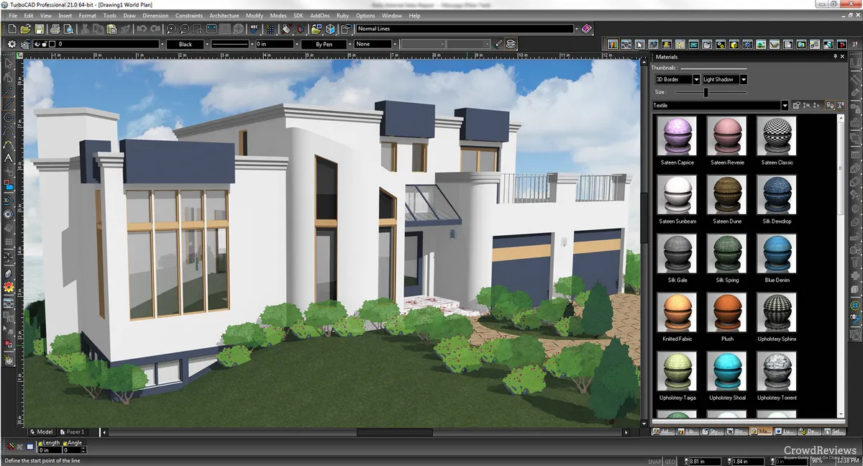The width and height of the screenshot is (863, 466).
Task: Click the thumbnail Size slider handle
Action: [x=706, y=92]
